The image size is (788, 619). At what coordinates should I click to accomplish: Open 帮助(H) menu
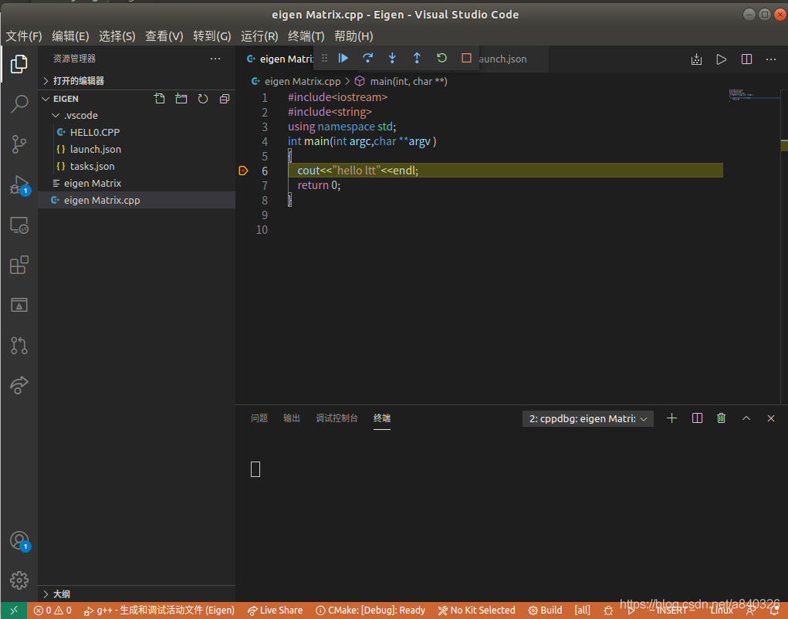[353, 36]
